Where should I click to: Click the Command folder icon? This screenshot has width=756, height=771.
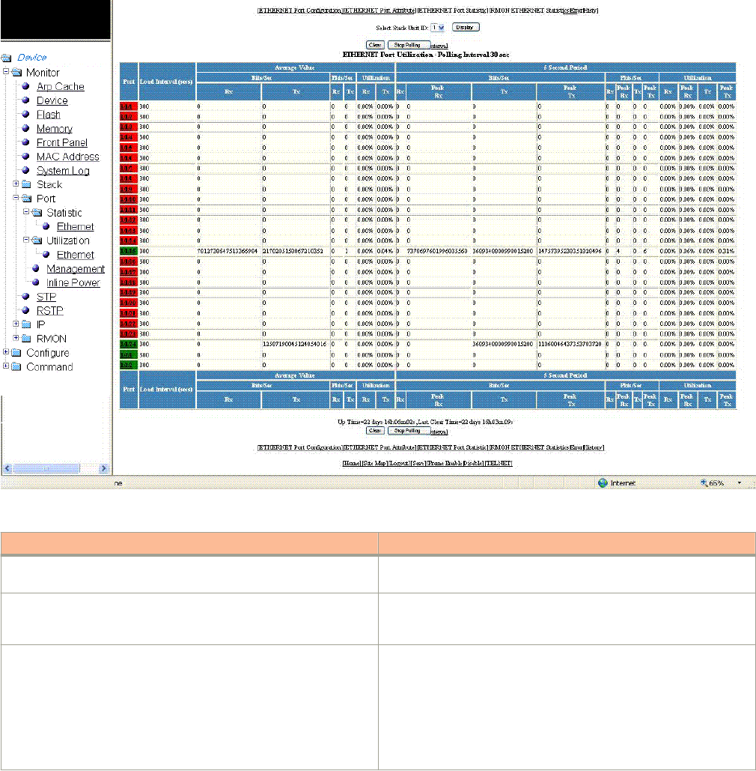coord(16,367)
